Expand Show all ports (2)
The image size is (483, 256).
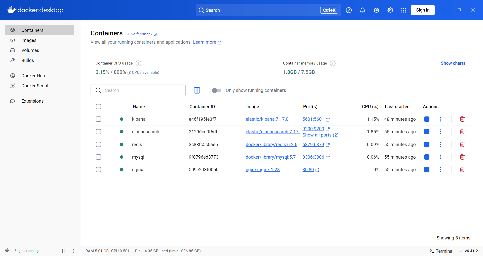pyautogui.click(x=320, y=135)
